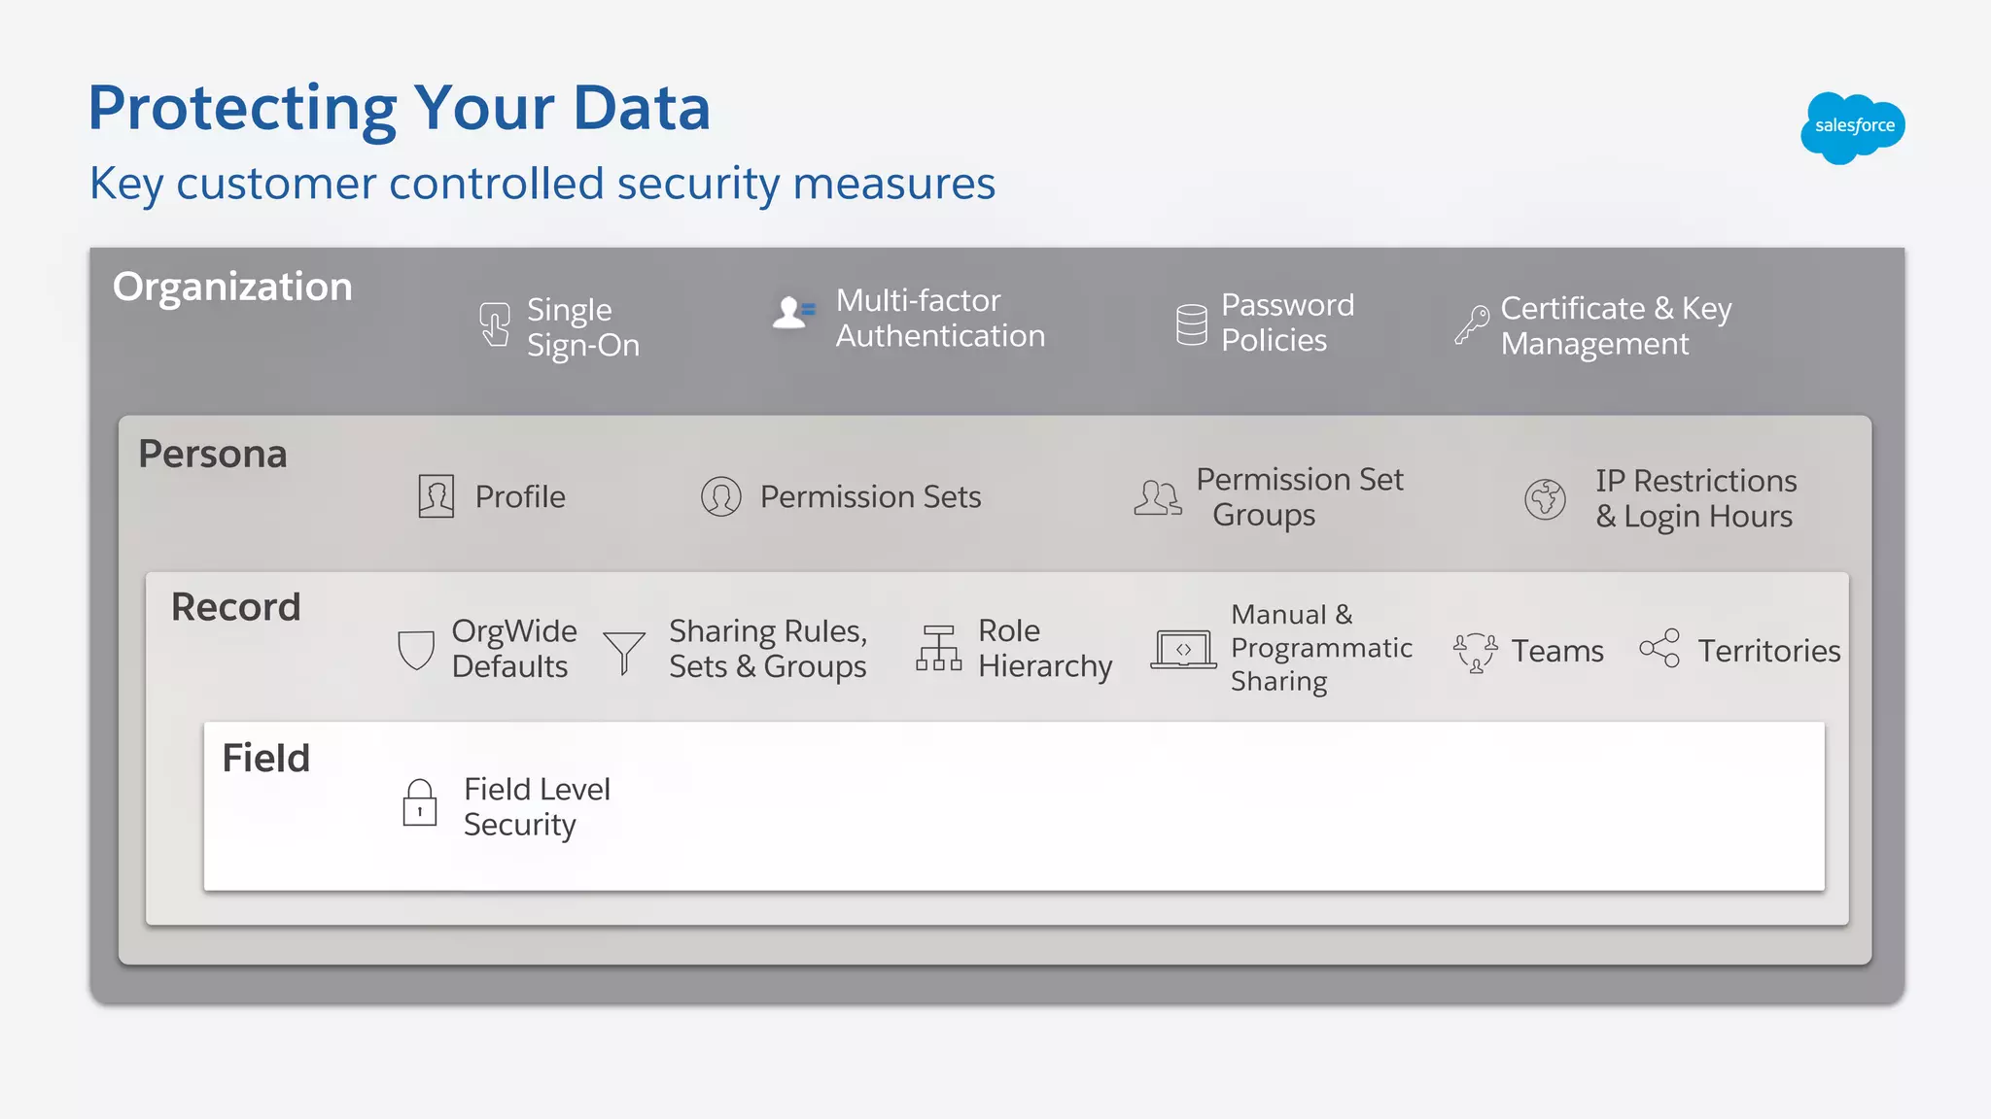
Task: Click the Manual & Programmatic Sharing laptop icon
Action: pyautogui.click(x=1183, y=649)
